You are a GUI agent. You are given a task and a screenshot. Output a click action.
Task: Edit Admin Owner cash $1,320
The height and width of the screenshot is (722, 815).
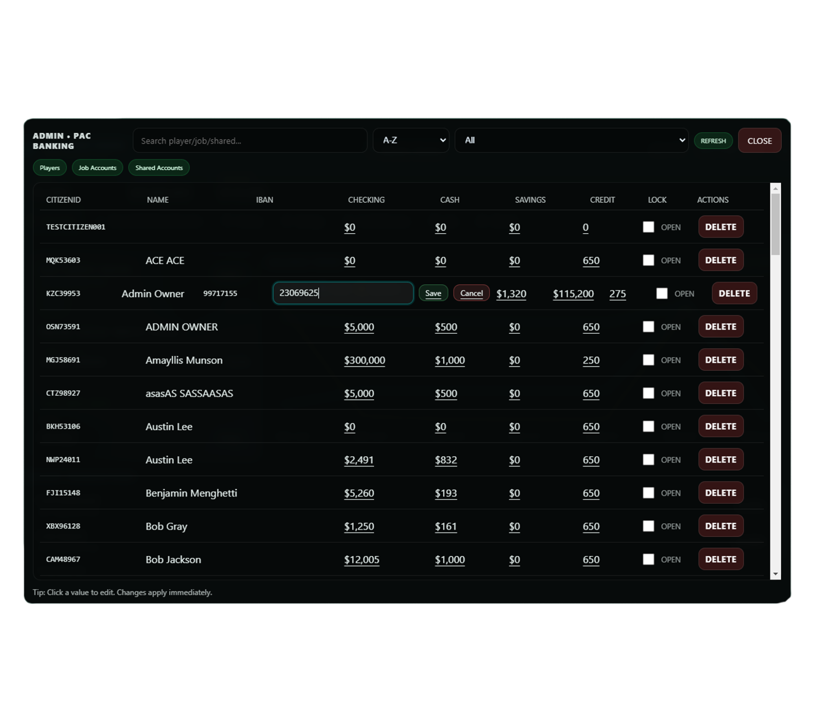click(x=511, y=294)
